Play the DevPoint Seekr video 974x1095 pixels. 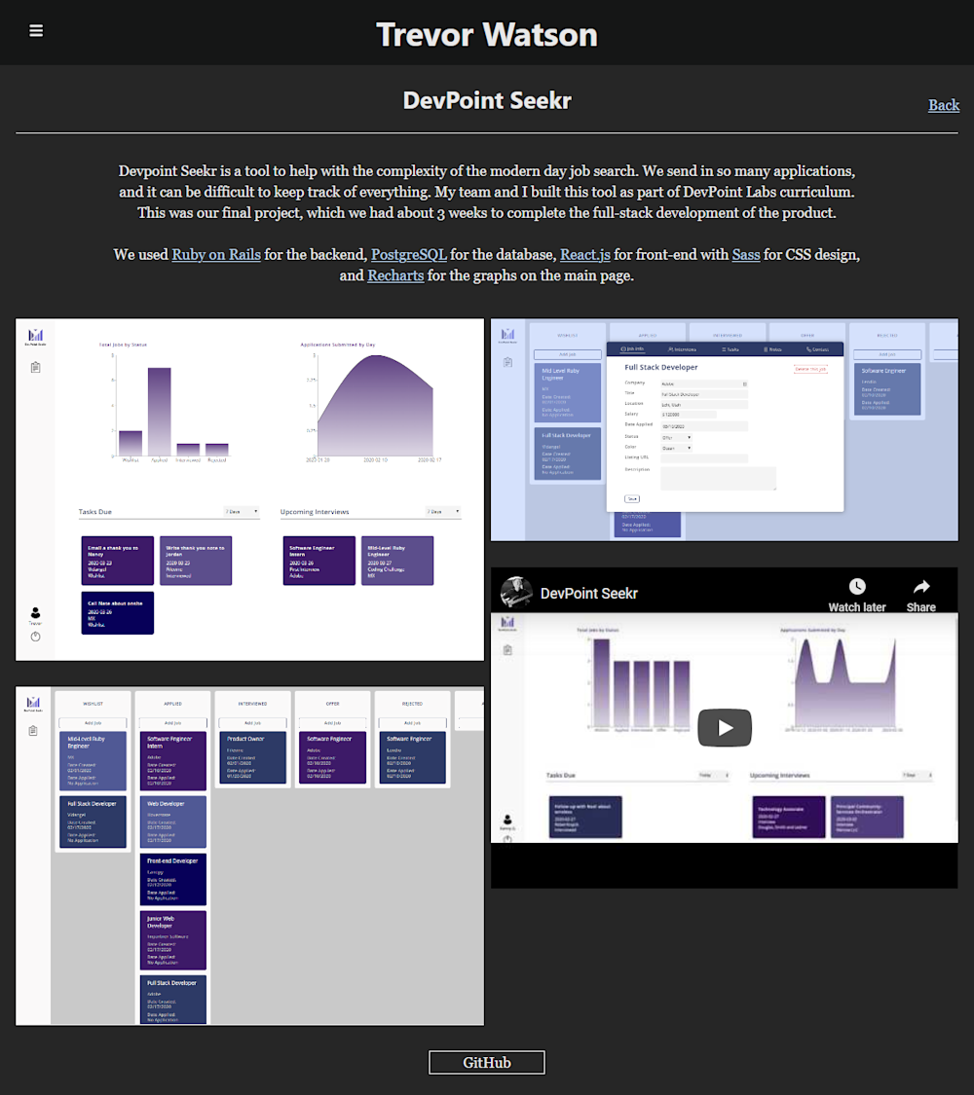point(725,728)
